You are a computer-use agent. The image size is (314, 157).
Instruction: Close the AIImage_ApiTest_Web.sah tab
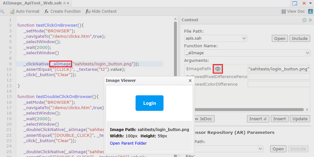tap(68, 3)
